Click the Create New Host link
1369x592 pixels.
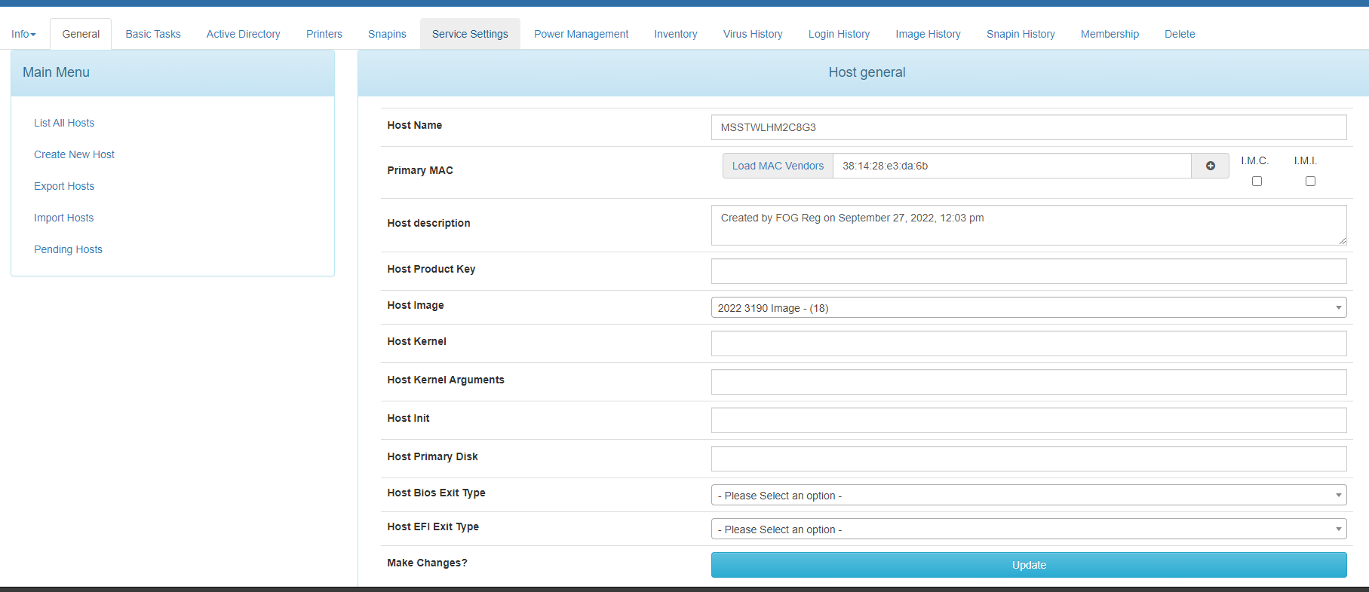[x=74, y=154]
